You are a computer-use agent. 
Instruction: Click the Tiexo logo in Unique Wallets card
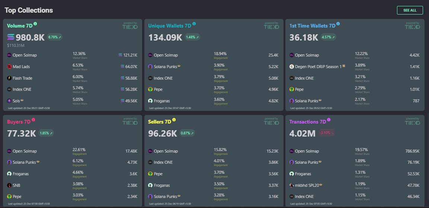(x=271, y=26)
